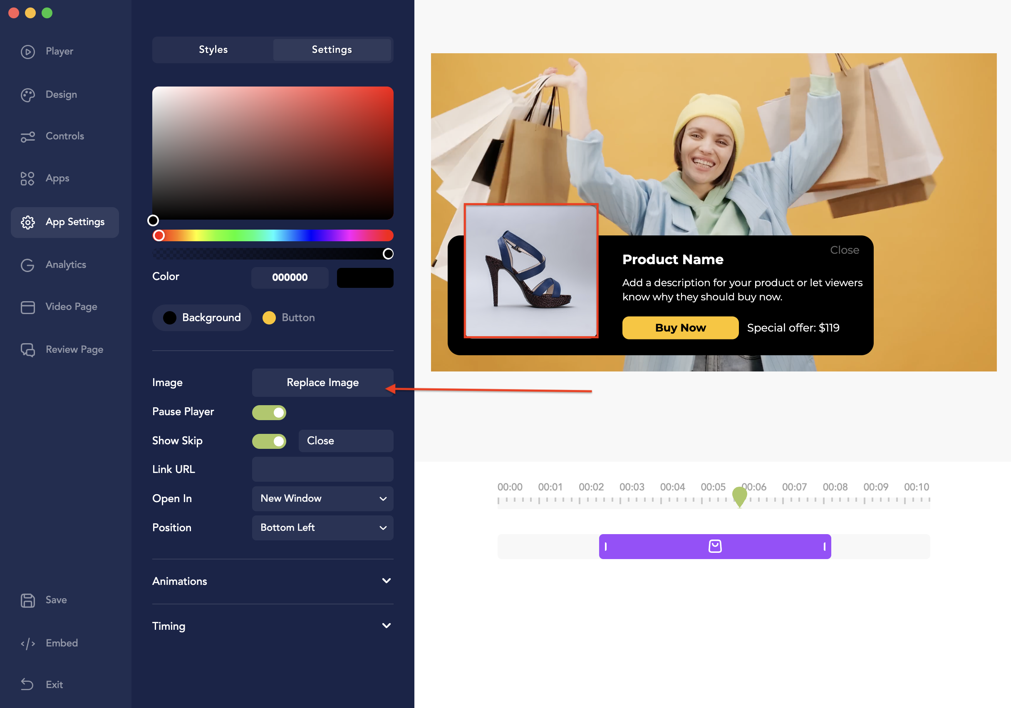Click the Video Page icon
Screen dimensions: 1011x708
coord(28,307)
